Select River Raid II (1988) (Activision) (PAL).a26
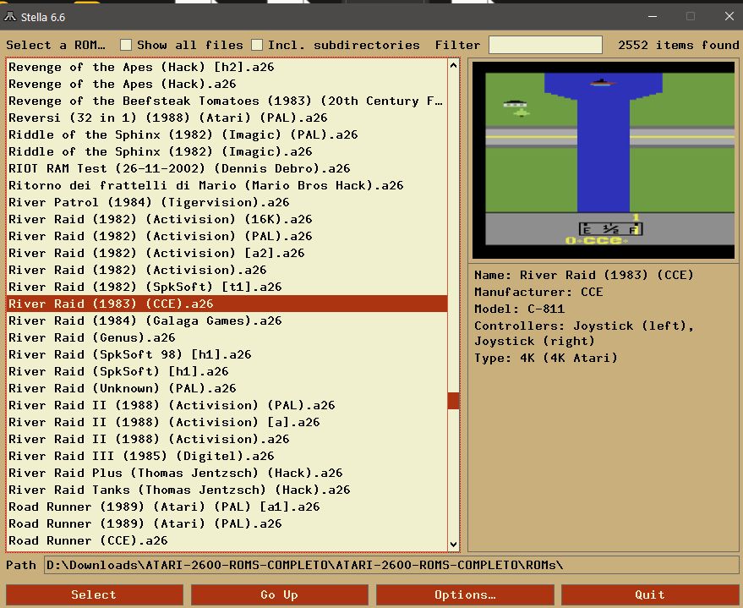Screen dimensions: 743x608 (227, 405)
